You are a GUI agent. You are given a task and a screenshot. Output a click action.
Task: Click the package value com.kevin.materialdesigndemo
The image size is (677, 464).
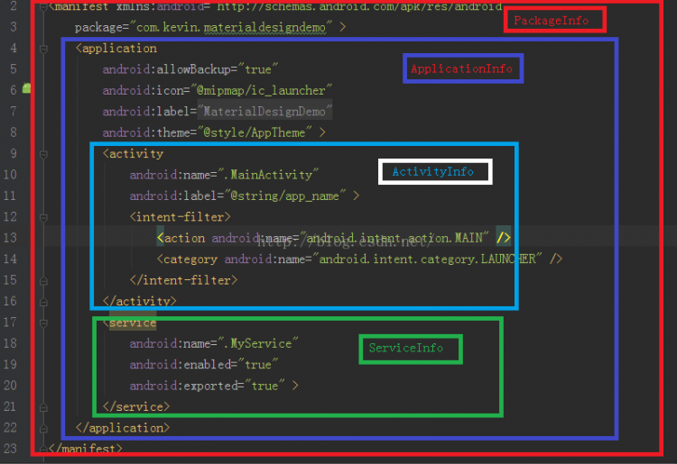click(231, 27)
